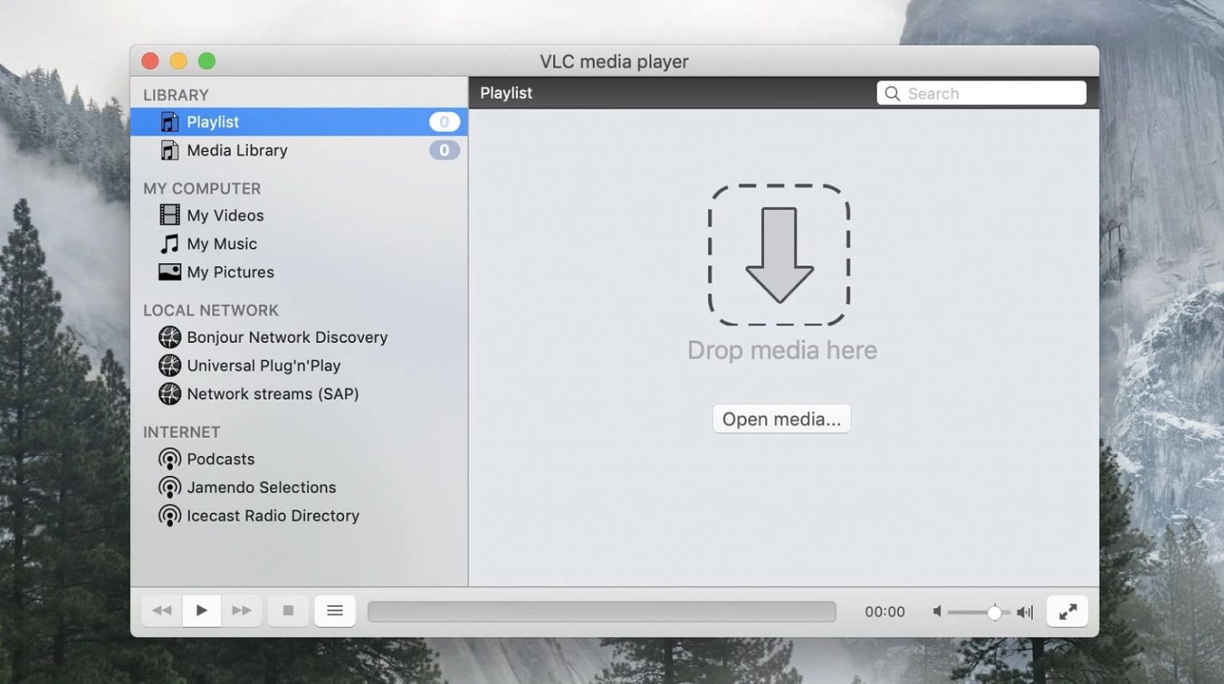
Task: Select the My Videos sidebar icon
Action: point(169,215)
